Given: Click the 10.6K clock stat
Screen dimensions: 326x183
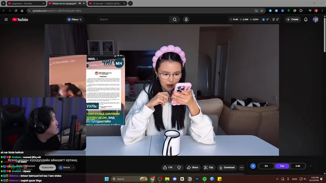Looking at the screenshot, I should coord(234,20).
